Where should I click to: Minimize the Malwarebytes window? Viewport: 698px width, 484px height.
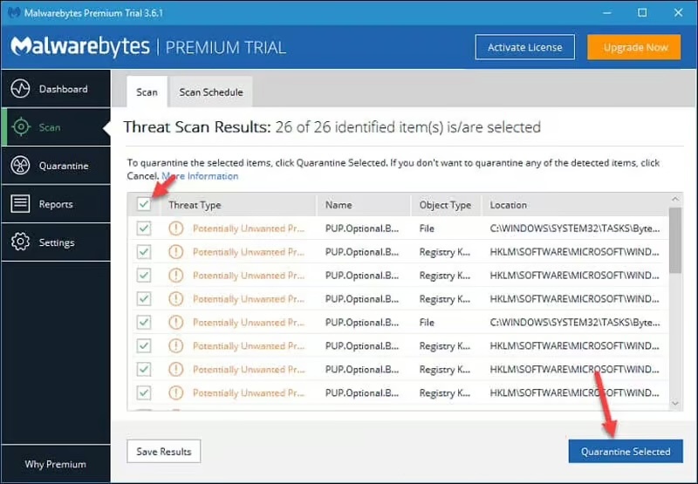point(606,13)
